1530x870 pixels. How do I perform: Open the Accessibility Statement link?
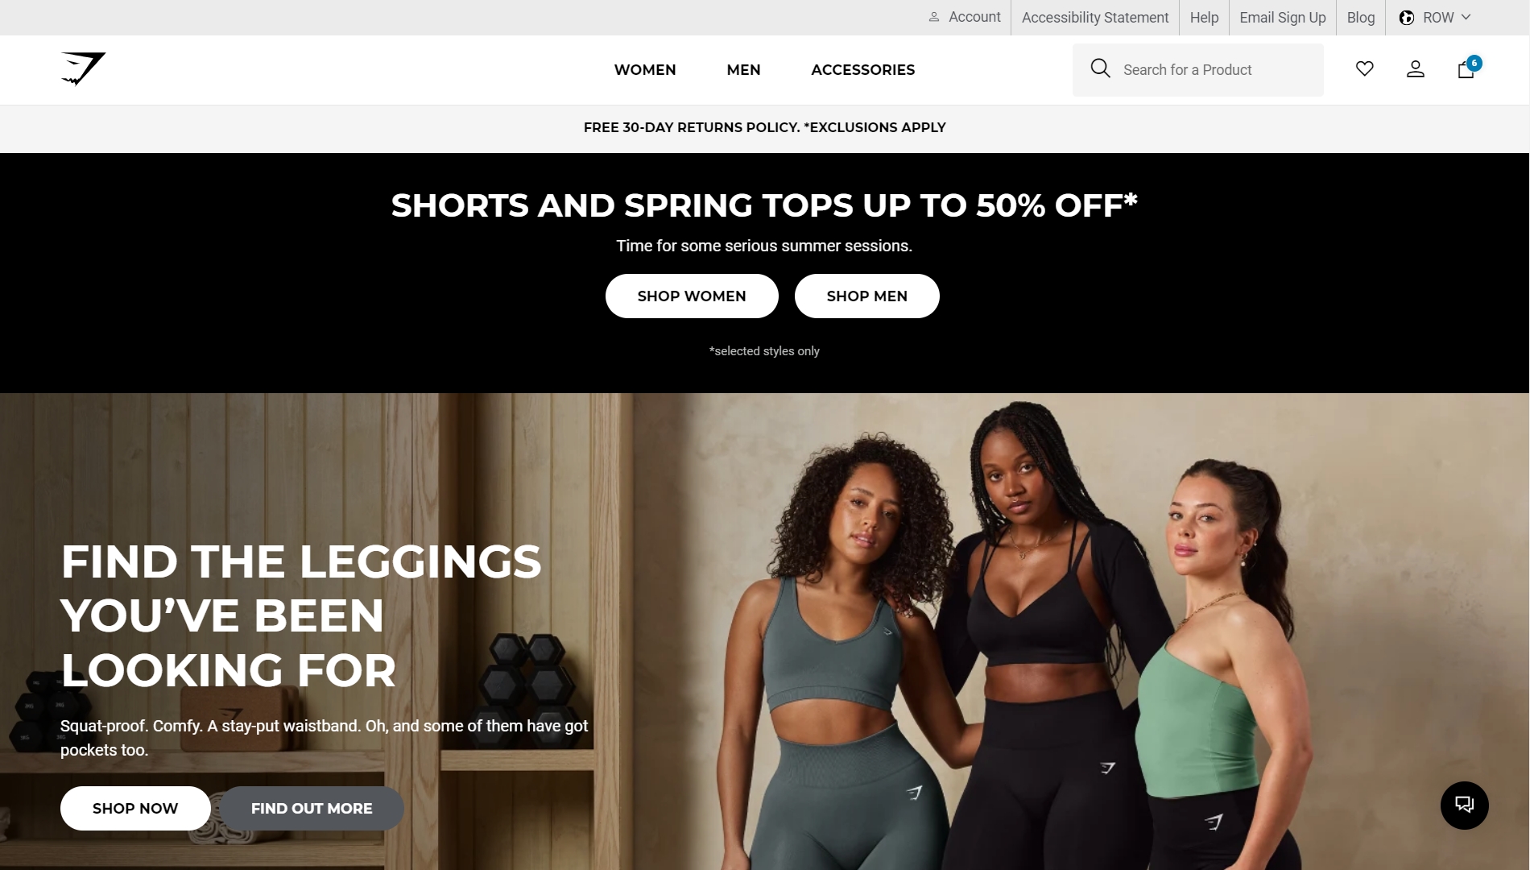point(1094,18)
